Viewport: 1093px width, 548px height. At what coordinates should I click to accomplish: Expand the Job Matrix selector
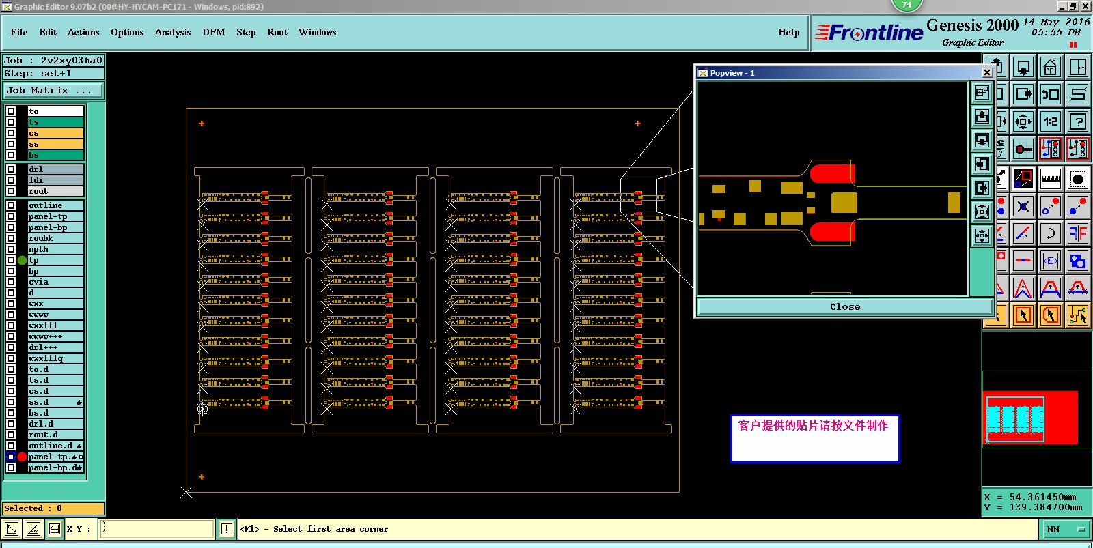53,91
